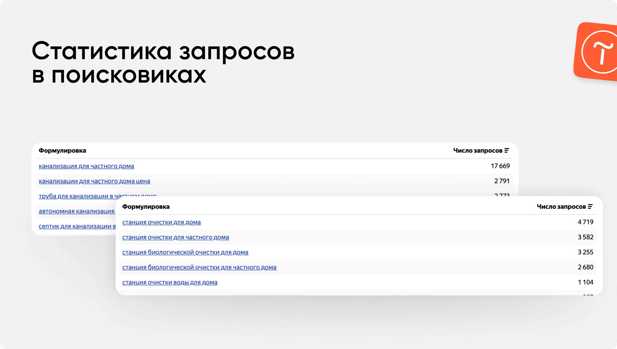This screenshot has width=617, height=349.
Task: Click the 'септик для канализации' link
Action: coord(77,226)
